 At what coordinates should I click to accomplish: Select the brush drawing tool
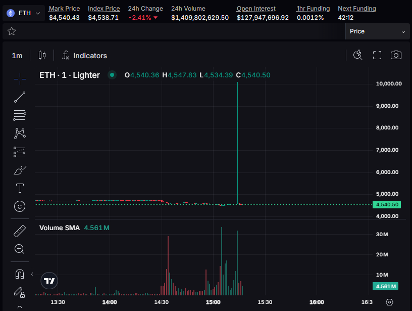coord(20,170)
